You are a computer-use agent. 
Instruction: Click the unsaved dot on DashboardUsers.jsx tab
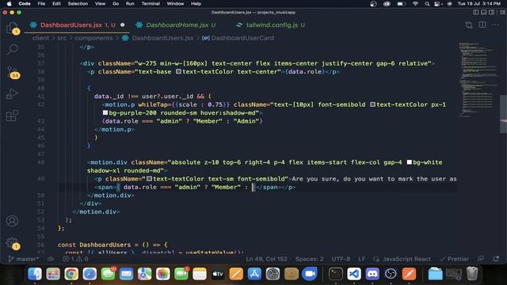point(123,25)
